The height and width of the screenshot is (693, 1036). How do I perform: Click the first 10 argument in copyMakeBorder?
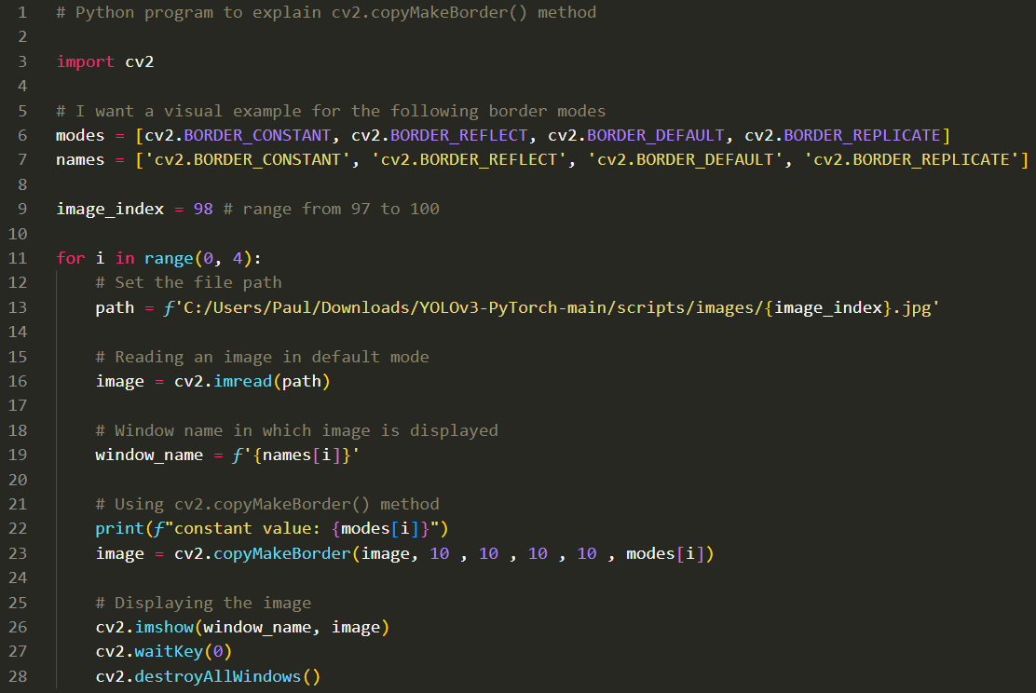coord(440,553)
